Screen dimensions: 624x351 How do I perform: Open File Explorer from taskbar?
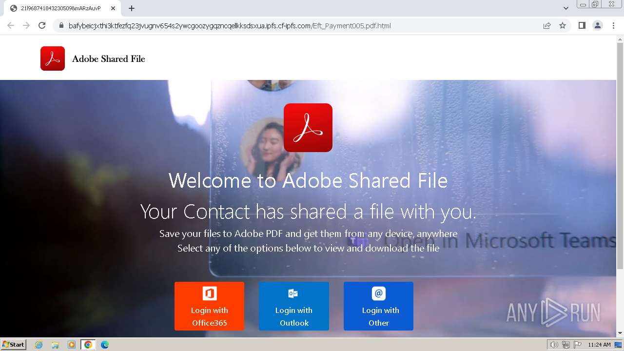(x=55, y=345)
